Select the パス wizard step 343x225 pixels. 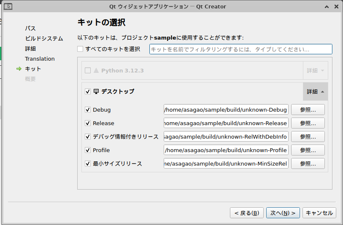coord(30,28)
